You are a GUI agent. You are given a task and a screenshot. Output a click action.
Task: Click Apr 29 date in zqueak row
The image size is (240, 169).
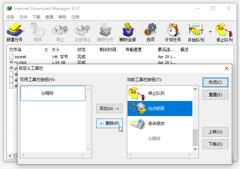tap(167, 57)
